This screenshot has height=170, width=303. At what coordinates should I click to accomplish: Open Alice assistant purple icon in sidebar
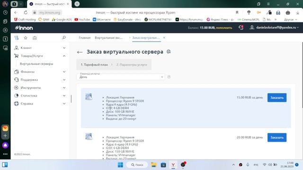[x=5, y=145]
